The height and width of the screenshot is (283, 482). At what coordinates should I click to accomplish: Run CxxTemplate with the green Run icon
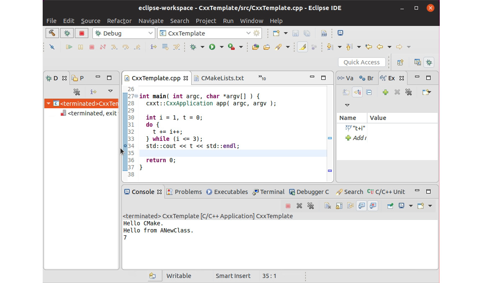[x=212, y=47]
